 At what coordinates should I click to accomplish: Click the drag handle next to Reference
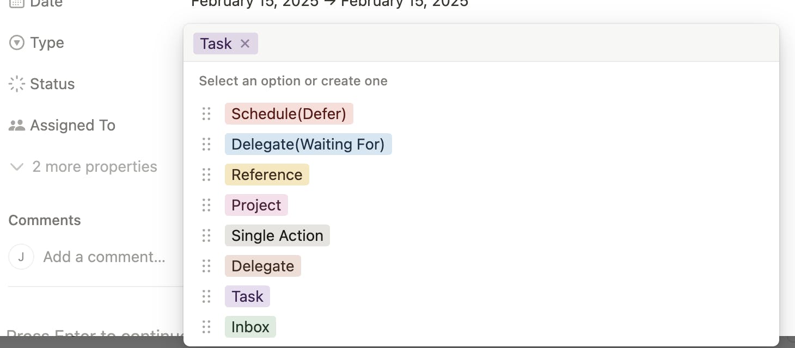[206, 175]
